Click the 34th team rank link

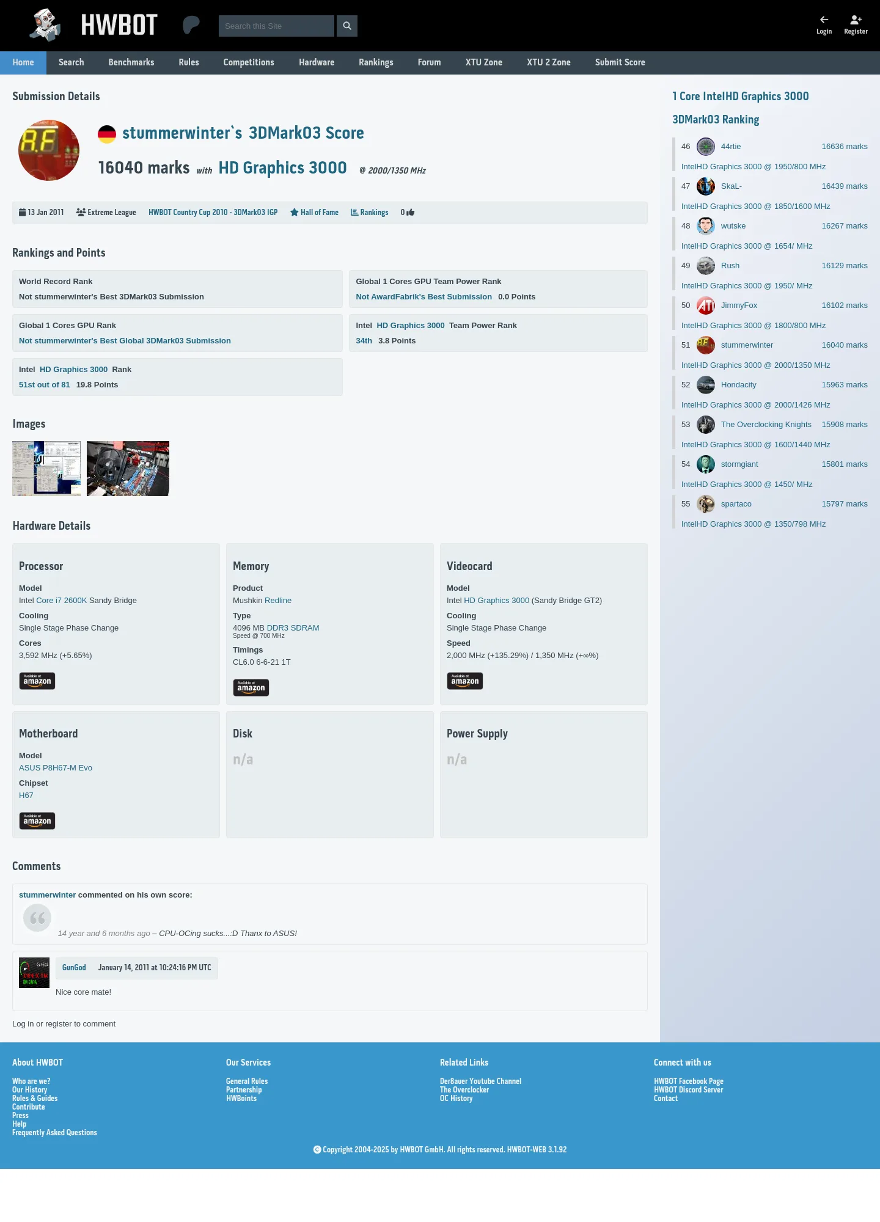click(364, 341)
